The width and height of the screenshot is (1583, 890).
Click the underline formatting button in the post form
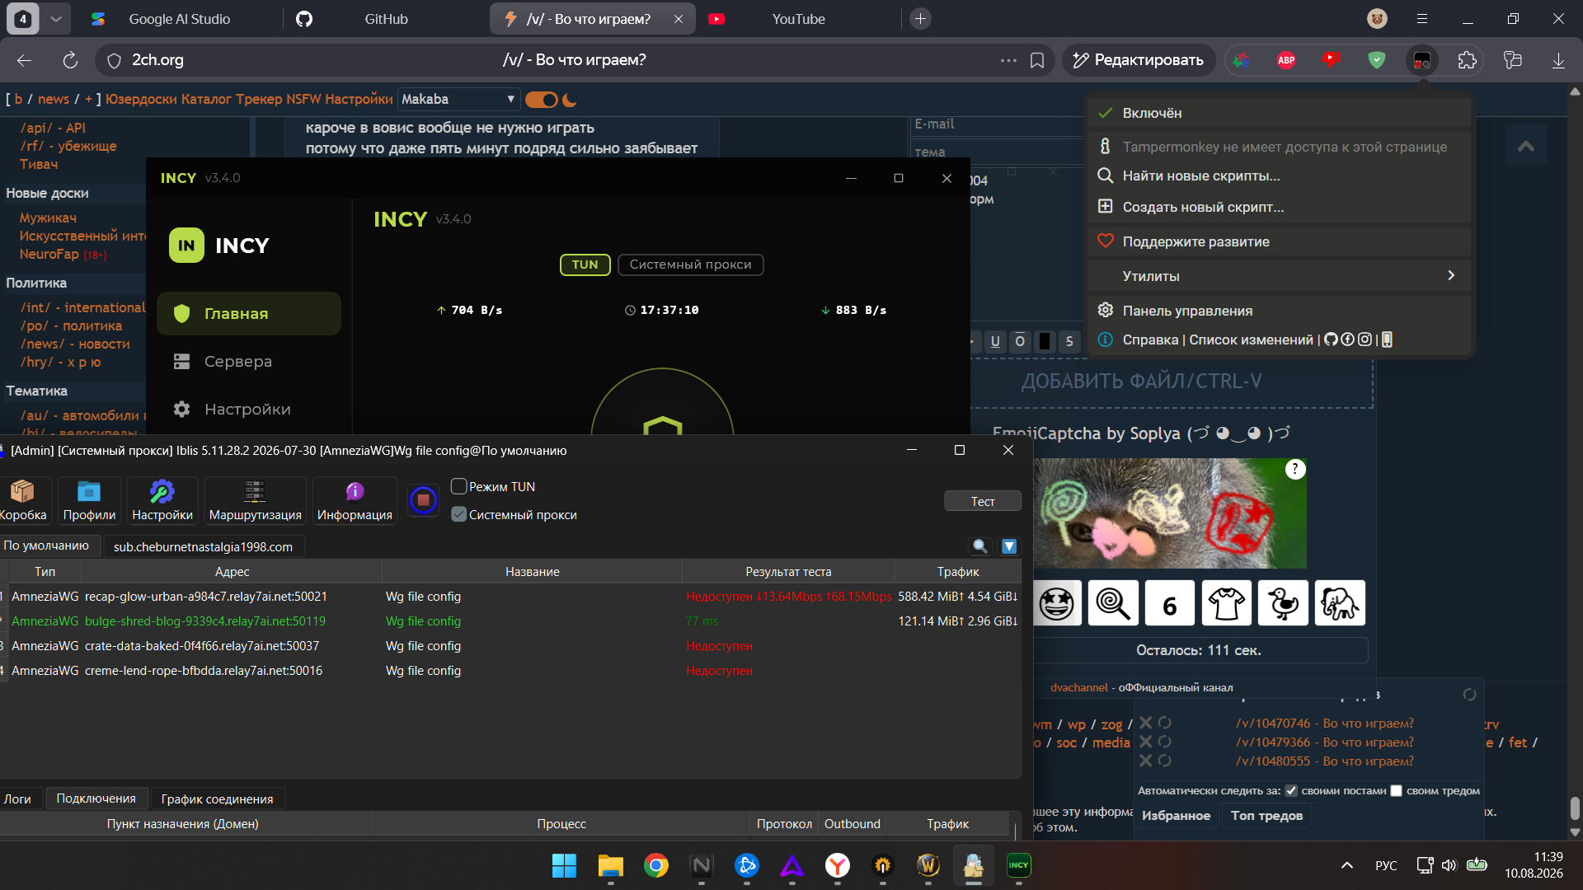click(x=995, y=341)
